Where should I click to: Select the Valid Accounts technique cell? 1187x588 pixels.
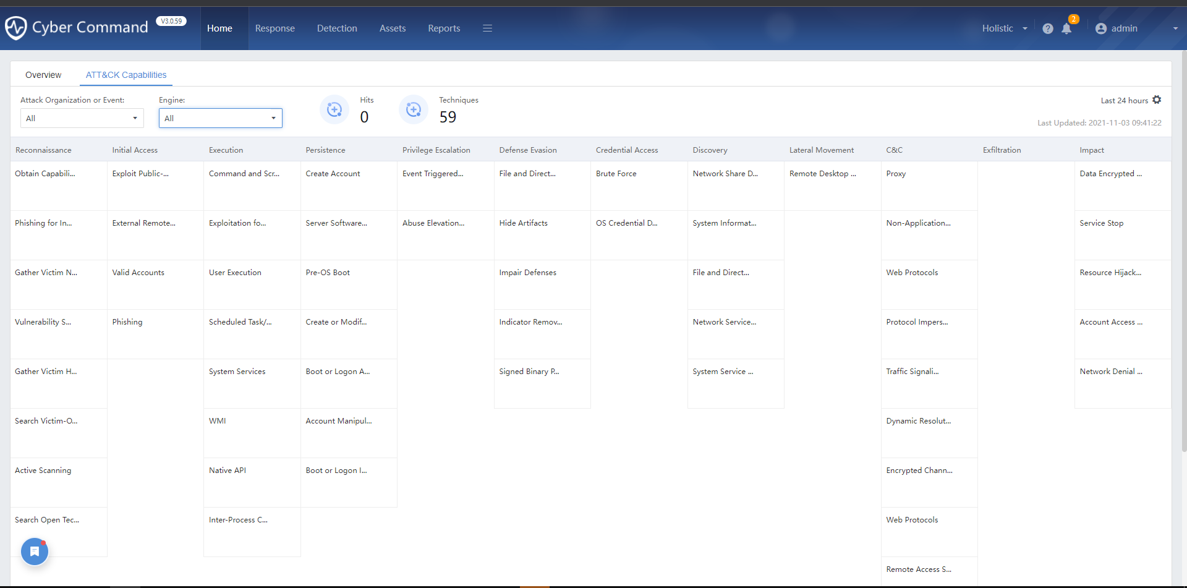[155, 284]
